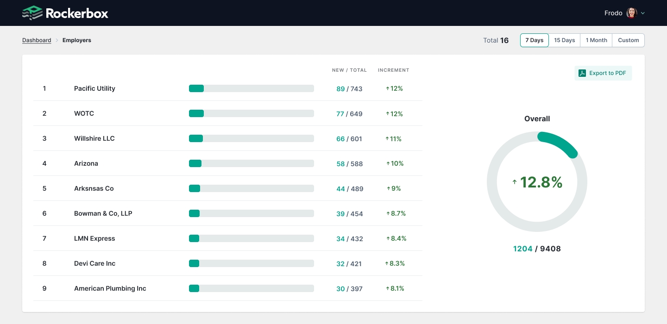Click American Plumbing Inc's increment arrow
Screen dimensions: 667x324
pos(388,288)
